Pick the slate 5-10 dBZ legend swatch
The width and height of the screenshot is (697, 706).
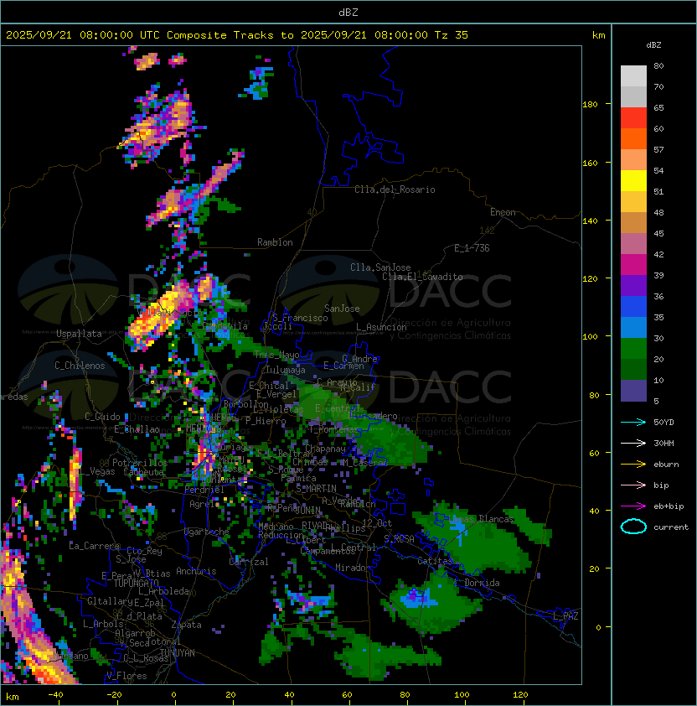point(633,391)
